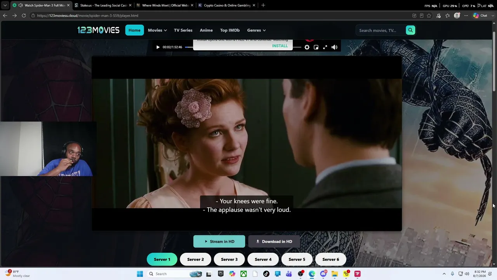Switch to Server 2 source
Image resolution: width=497 pixels, height=280 pixels.
click(x=195, y=259)
